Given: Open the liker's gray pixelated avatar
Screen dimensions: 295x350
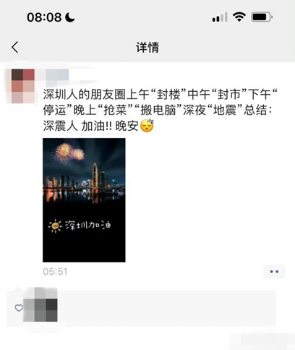Looking at the screenshot, I should point(40,304).
